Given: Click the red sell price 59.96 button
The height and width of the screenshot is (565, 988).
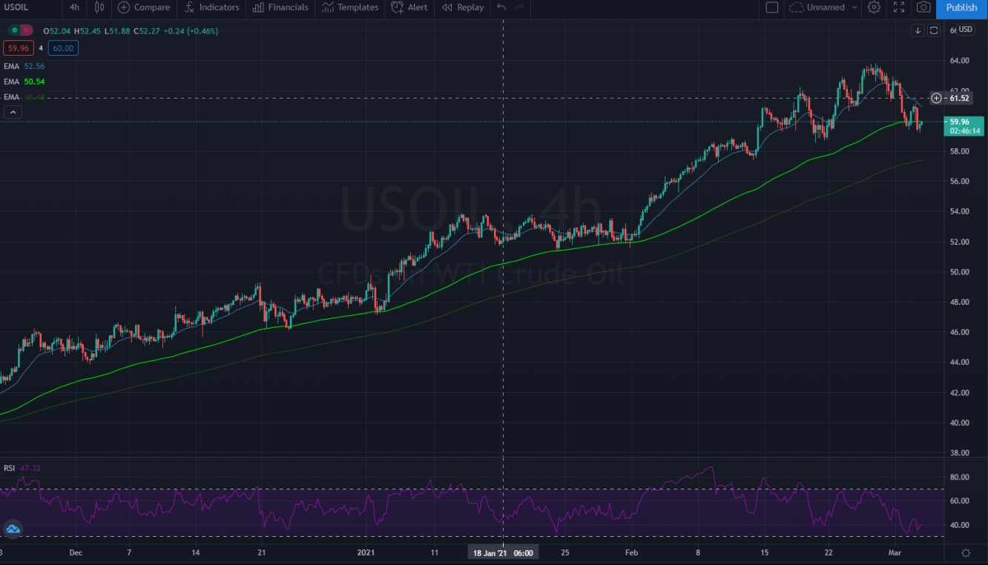Looking at the screenshot, I should 18,48.
